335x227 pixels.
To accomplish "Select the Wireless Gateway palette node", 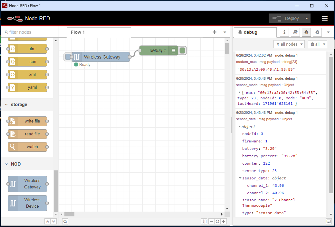I will point(27,184).
